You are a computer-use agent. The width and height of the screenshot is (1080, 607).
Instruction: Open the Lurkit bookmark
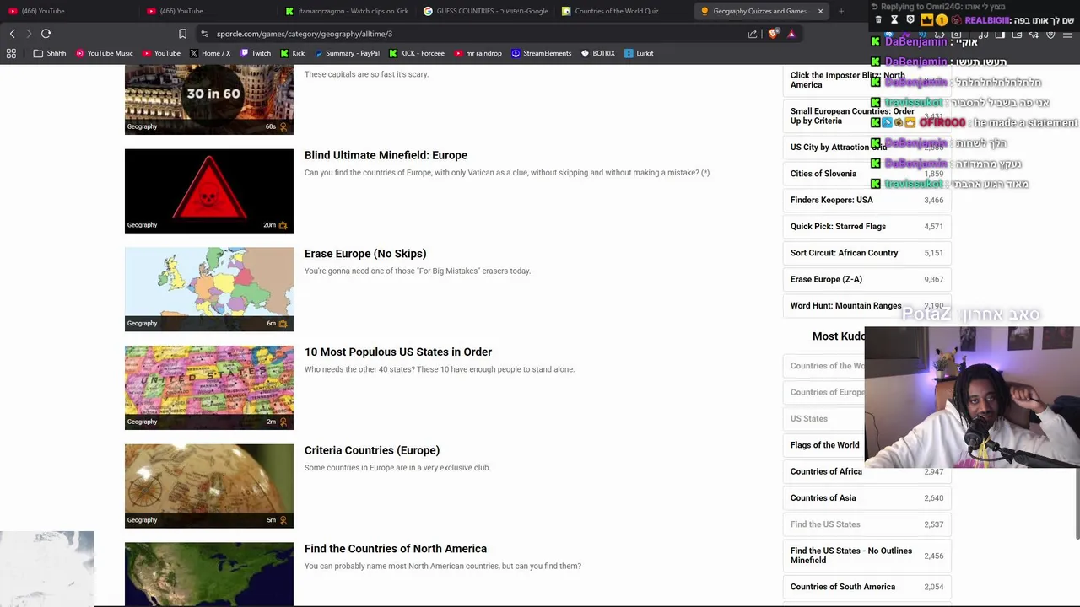pos(640,53)
